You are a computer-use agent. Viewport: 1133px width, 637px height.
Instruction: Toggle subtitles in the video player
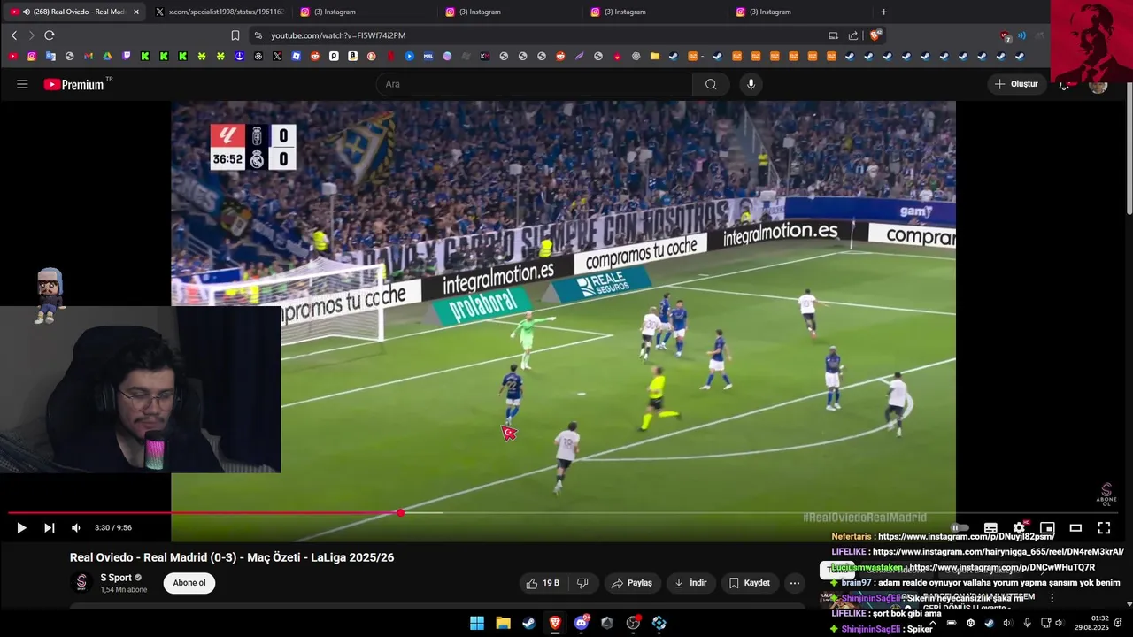coord(990,528)
